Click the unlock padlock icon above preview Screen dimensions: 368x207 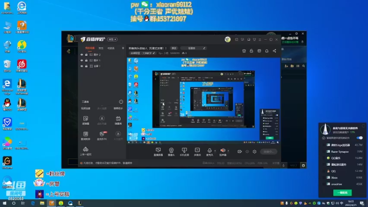pos(251,51)
